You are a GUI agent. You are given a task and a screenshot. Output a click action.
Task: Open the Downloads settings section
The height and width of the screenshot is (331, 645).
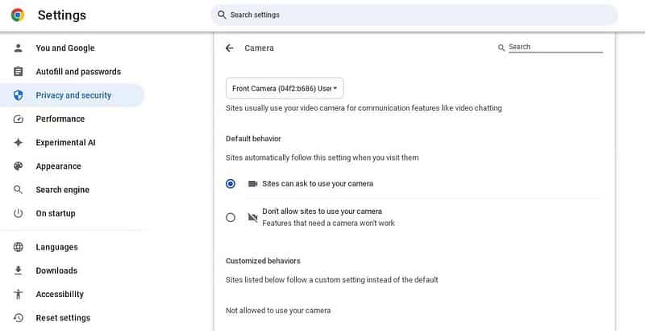[56, 270]
